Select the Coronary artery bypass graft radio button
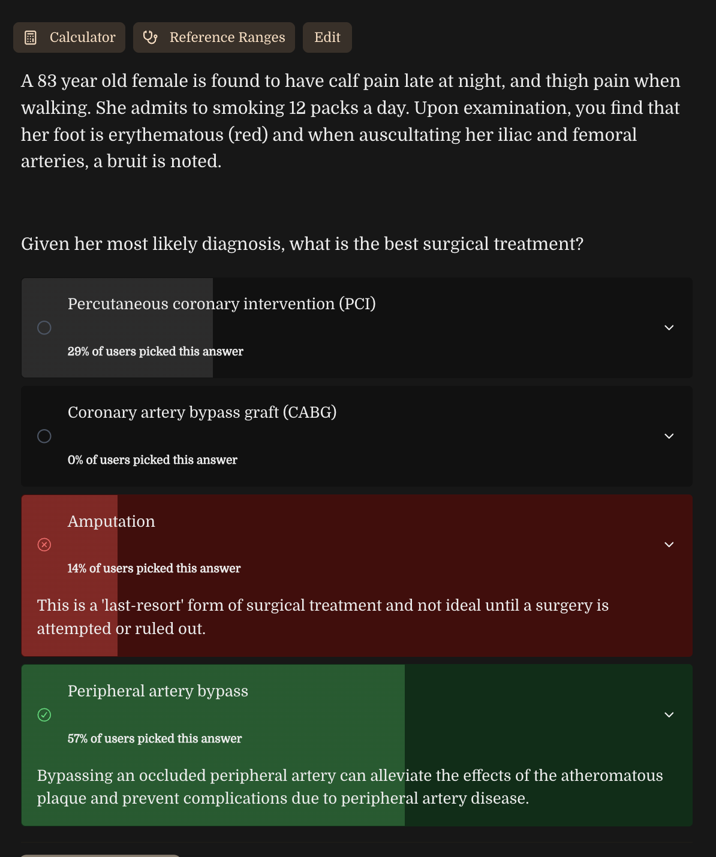Image resolution: width=716 pixels, height=857 pixels. (44, 436)
